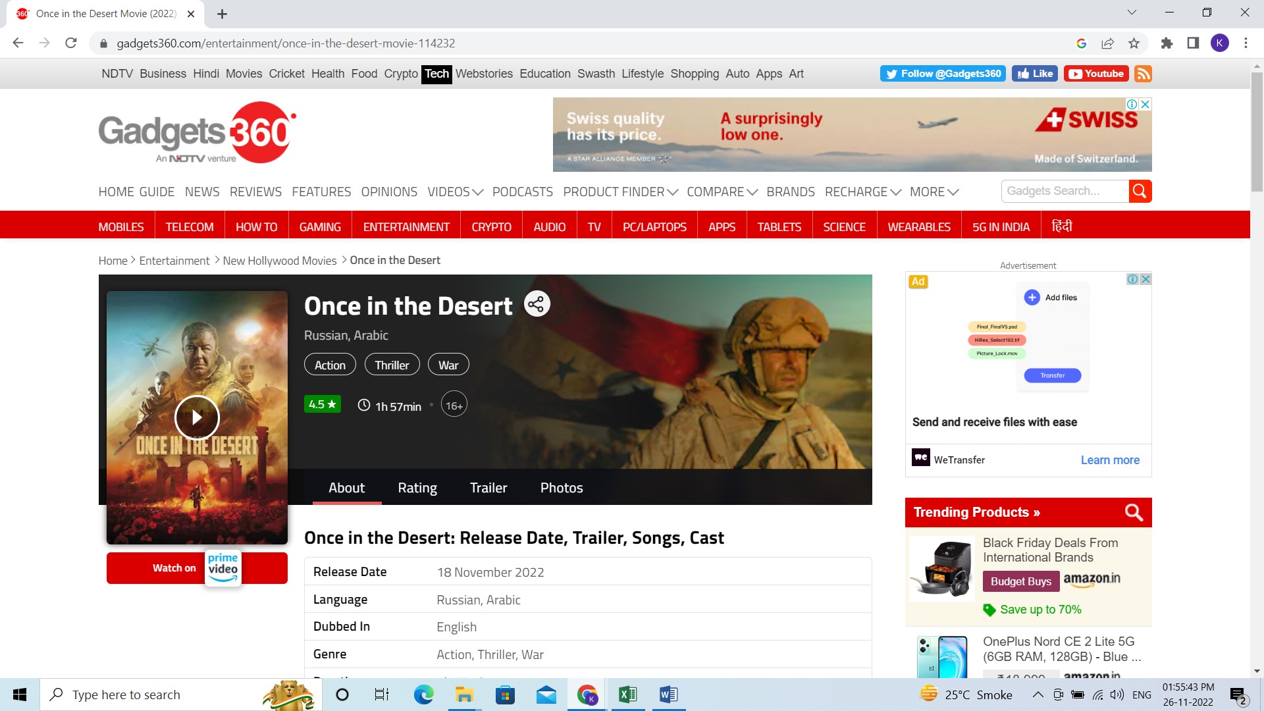Open the Windows Start menu
The height and width of the screenshot is (711, 1264).
[20, 695]
